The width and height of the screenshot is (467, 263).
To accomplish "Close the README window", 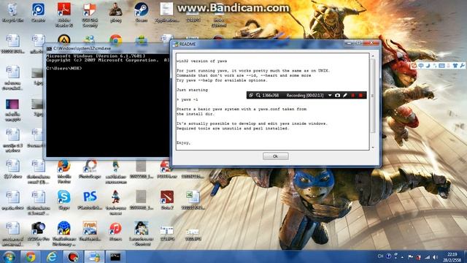I will point(371,43).
